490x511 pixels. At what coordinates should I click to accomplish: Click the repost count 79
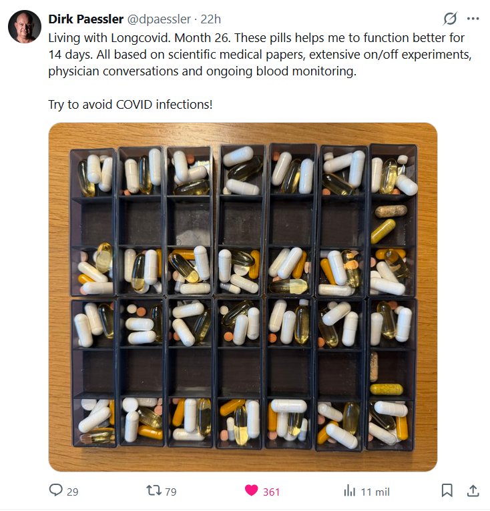(x=171, y=492)
